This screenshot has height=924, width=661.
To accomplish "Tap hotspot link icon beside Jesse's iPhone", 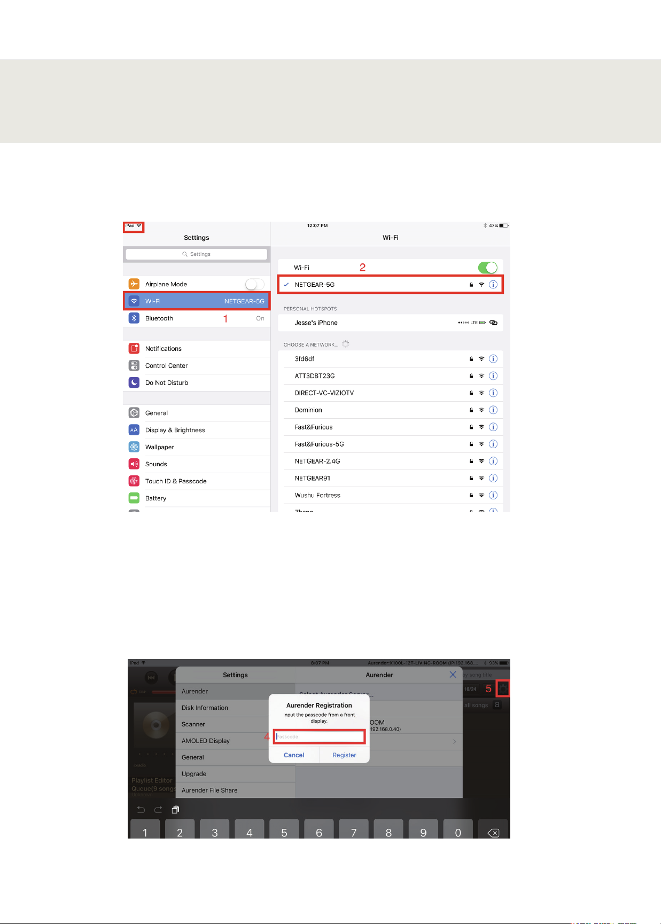I will click(x=493, y=323).
